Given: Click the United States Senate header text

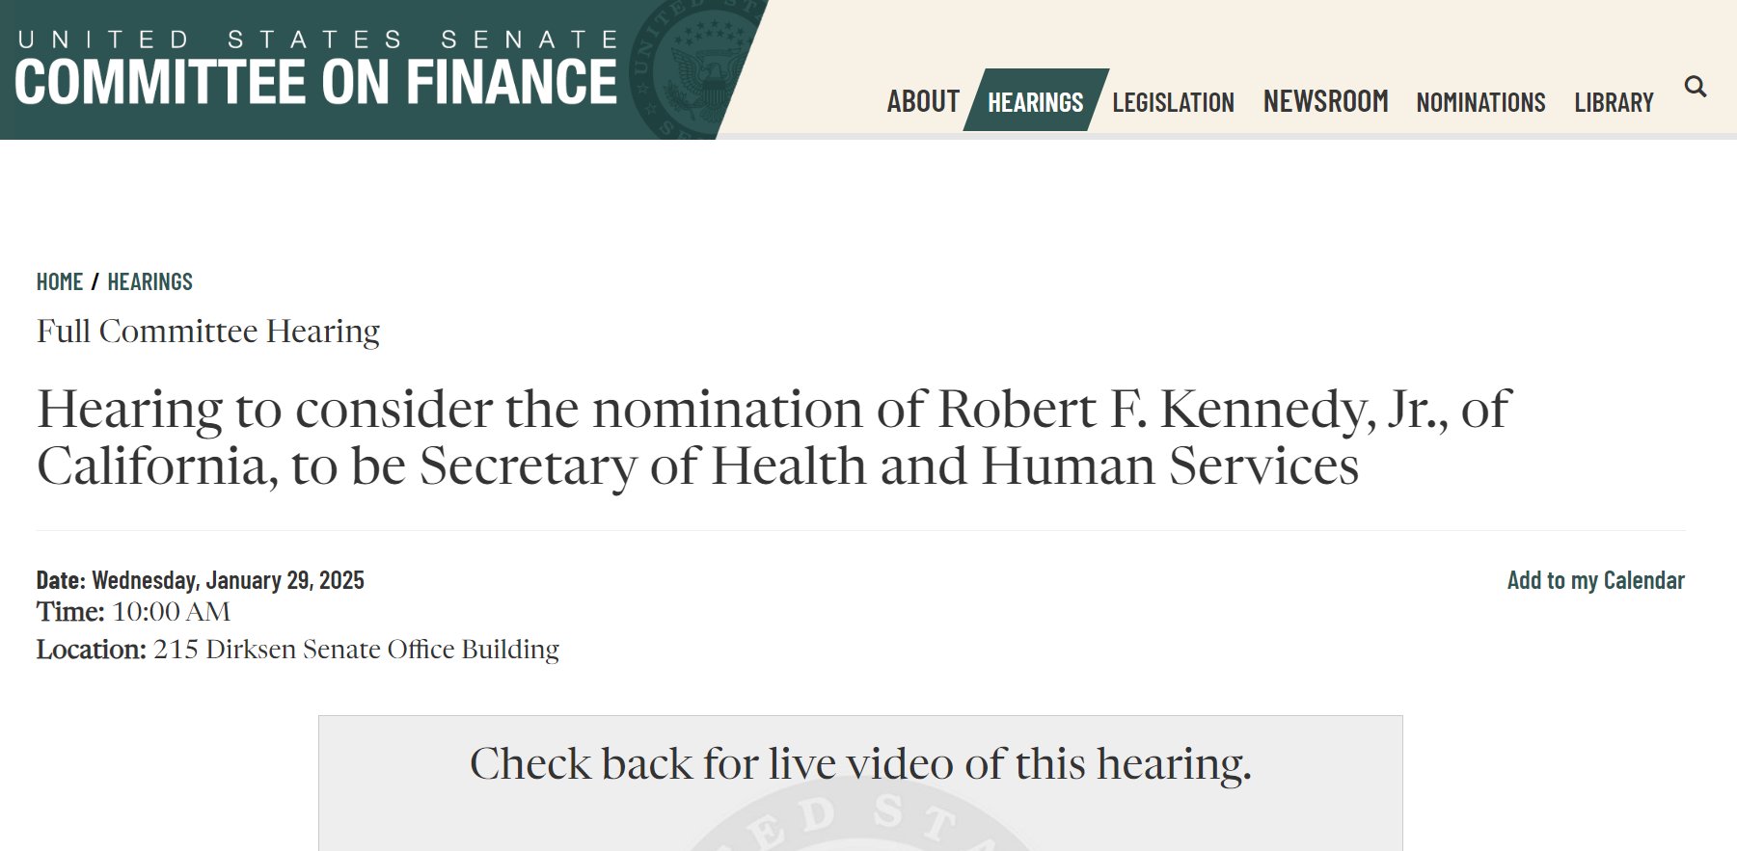Looking at the screenshot, I should tap(317, 40).
